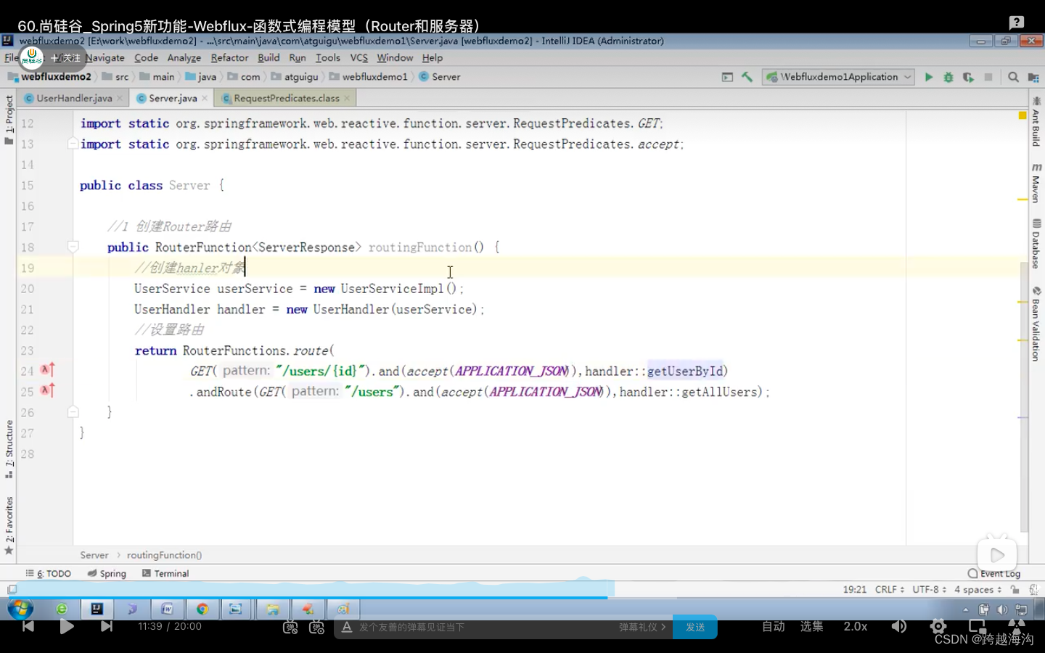Open CRLF line separator dropdown
This screenshot has width=1045, height=653.
tap(889, 589)
